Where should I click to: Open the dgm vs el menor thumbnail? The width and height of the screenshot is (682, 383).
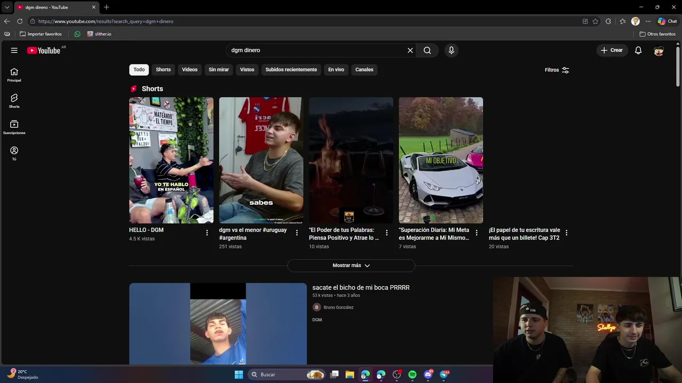(x=261, y=160)
